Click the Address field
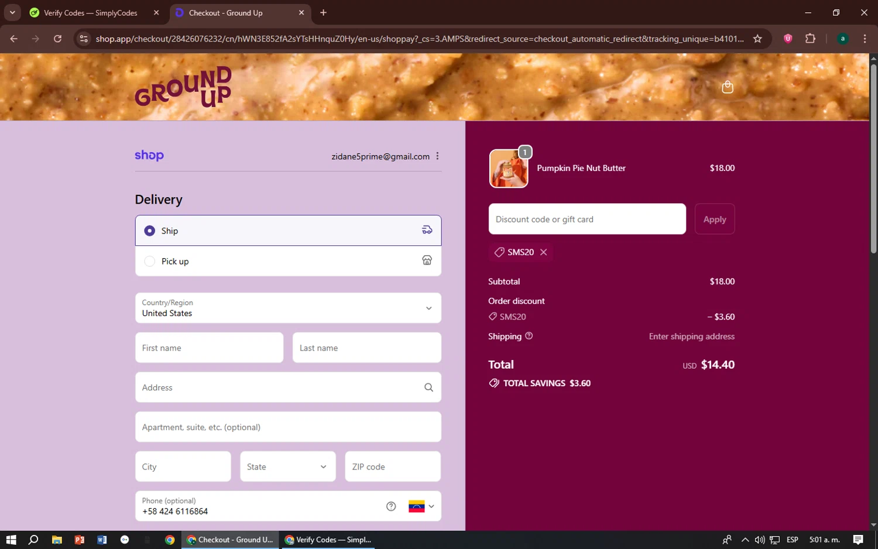The image size is (878, 549). pos(288,387)
